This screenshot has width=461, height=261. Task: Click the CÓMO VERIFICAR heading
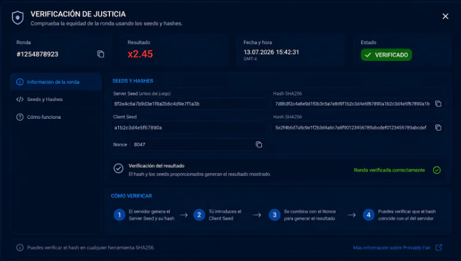coord(131,196)
